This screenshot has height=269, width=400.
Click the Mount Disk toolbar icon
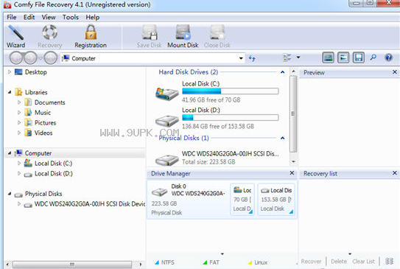[x=183, y=32]
